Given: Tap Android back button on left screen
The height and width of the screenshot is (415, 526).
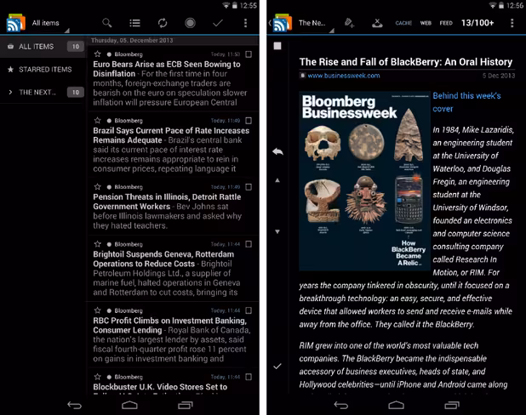Looking at the screenshot, I should click(74, 406).
